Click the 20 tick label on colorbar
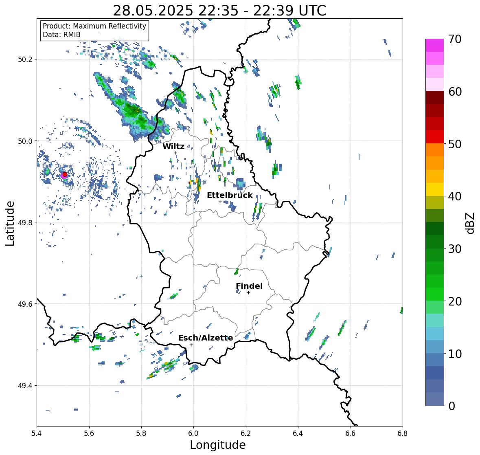 click(455, 301)
